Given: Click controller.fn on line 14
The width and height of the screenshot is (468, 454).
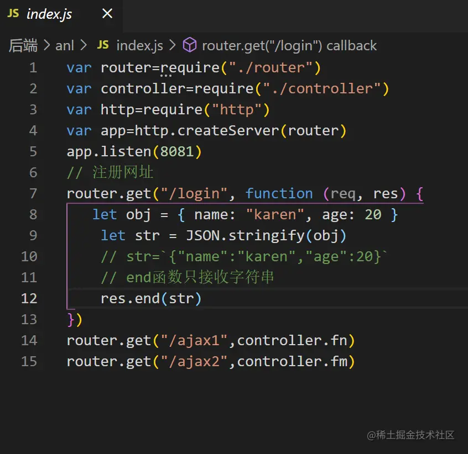Looking at the screenshot, I should point(292,340).
